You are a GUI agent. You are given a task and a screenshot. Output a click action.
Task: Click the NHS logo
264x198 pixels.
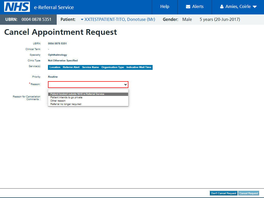tap(17, 7)
